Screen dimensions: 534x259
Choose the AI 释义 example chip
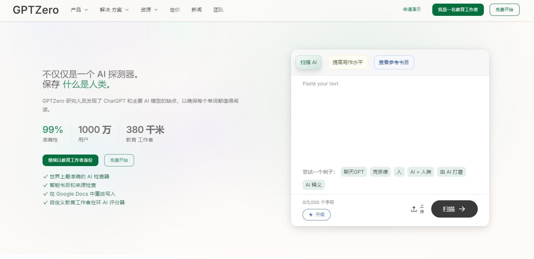point(313,184)
